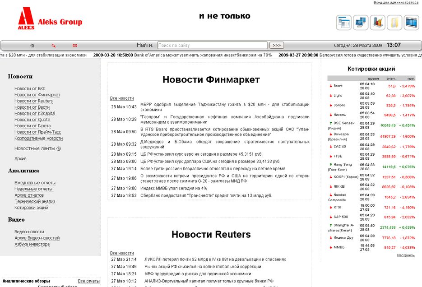The image size is (422, 287).
Task: Open the МБРР Tajikistan grant news item
Action: (x=225, y=107)
